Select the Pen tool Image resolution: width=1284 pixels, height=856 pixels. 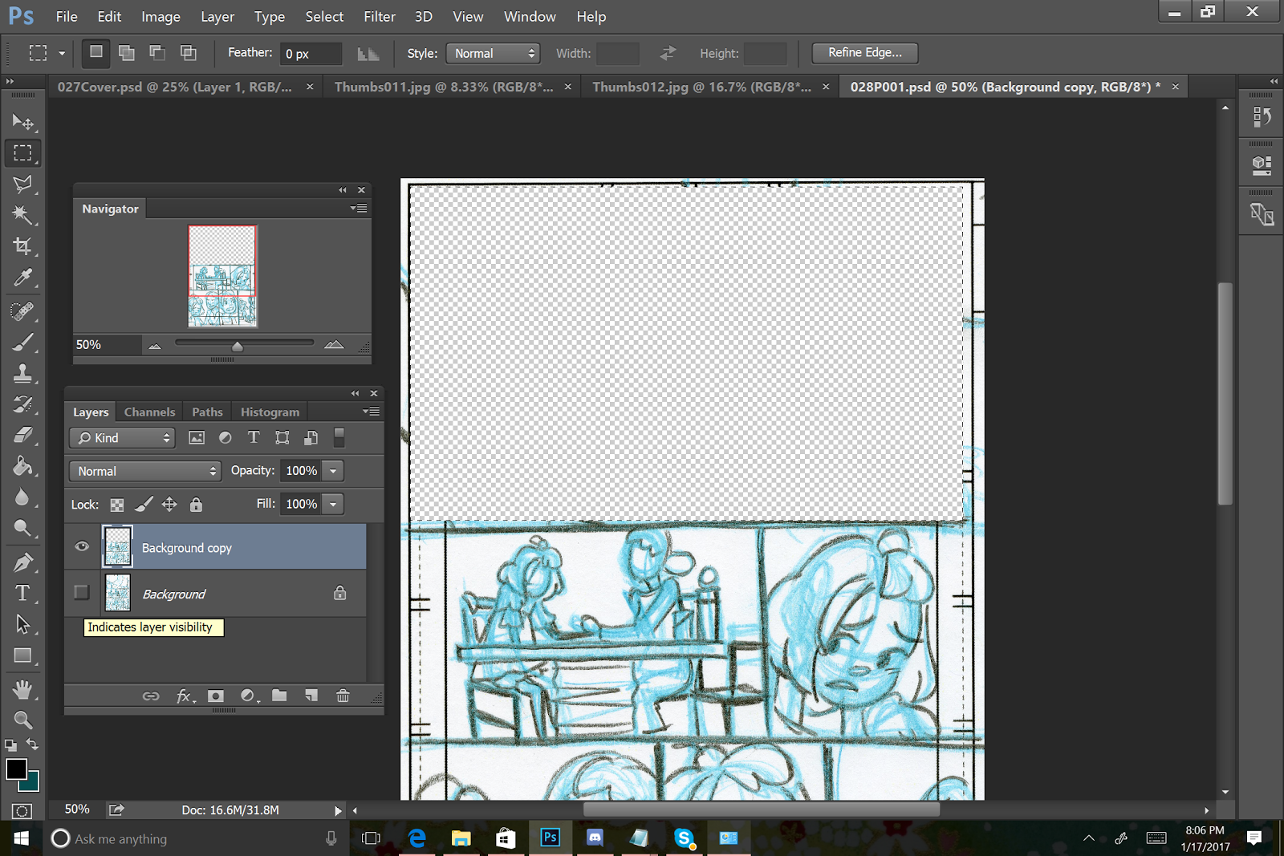click(22, 562)
